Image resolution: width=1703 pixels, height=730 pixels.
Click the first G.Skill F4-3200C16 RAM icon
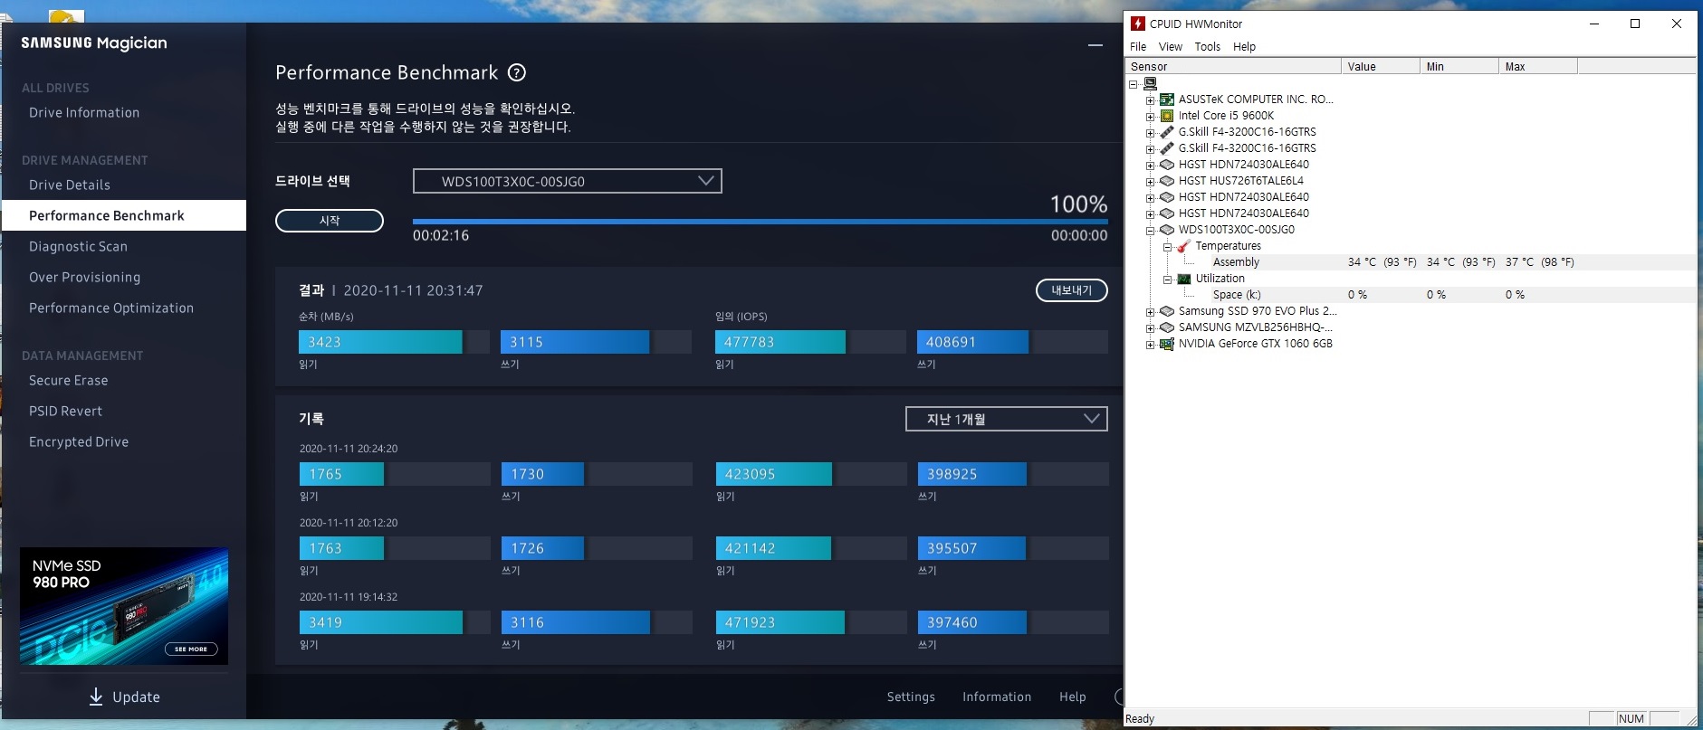(x=1167, y=132)
